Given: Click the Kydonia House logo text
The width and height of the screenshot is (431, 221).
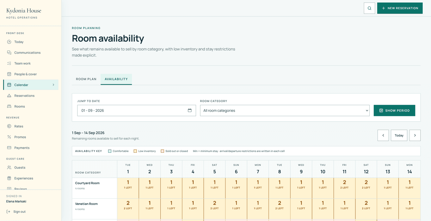Looking at the screenshot, I should pyautogui.click(x=24, y=11).
